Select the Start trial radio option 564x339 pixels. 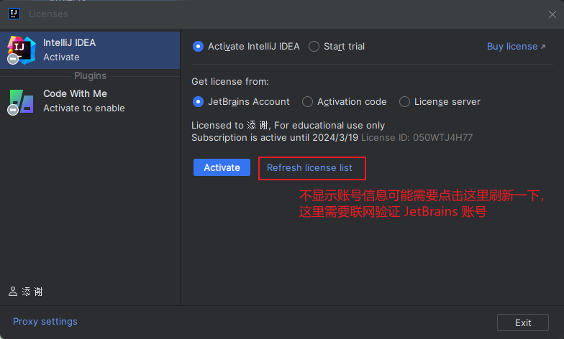click(314, 46)
